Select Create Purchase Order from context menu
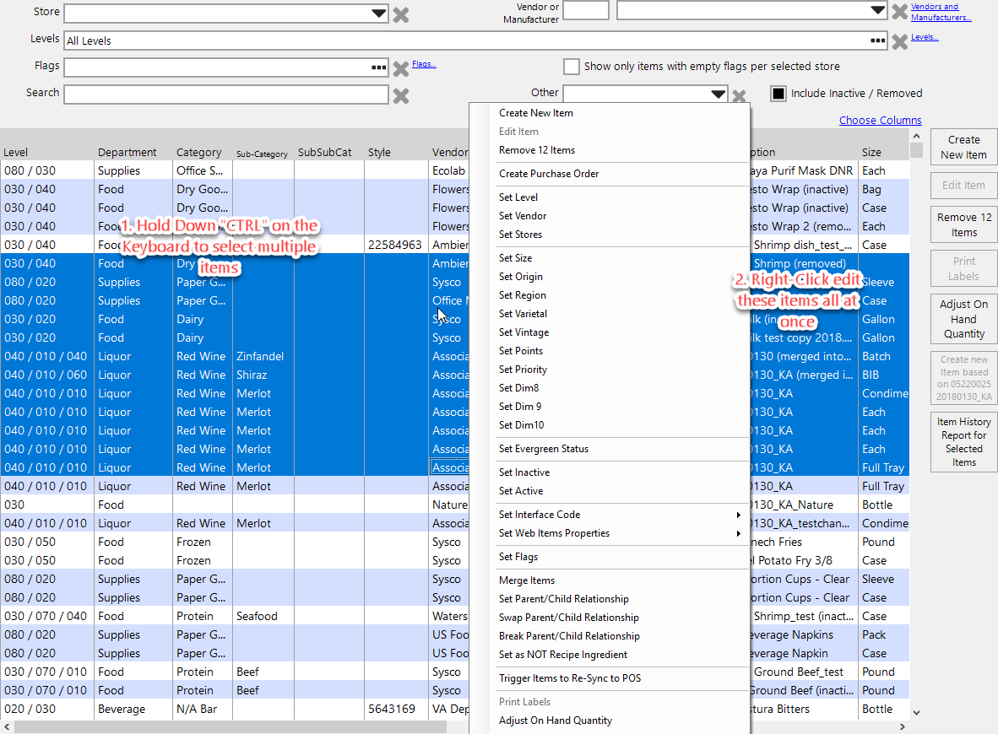 coord(549,174)
